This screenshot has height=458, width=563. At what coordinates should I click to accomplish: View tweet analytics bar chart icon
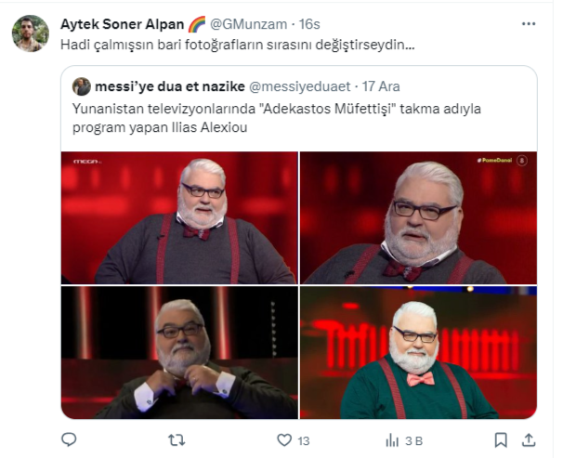click(392, 440)
